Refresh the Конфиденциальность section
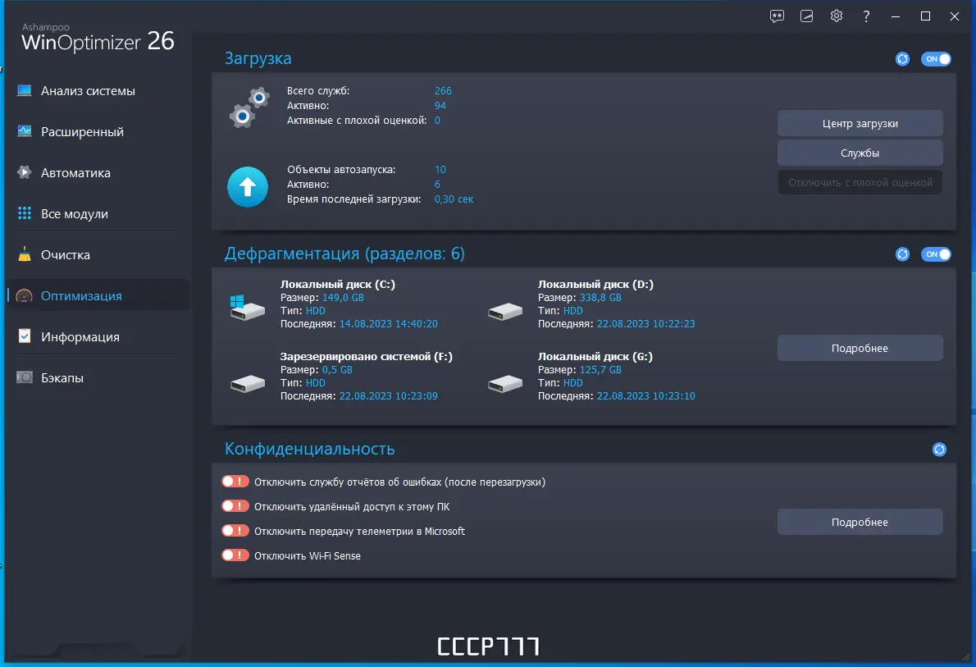Image resolution: width=976 pixels, height=667 pixels. (939, 450)
